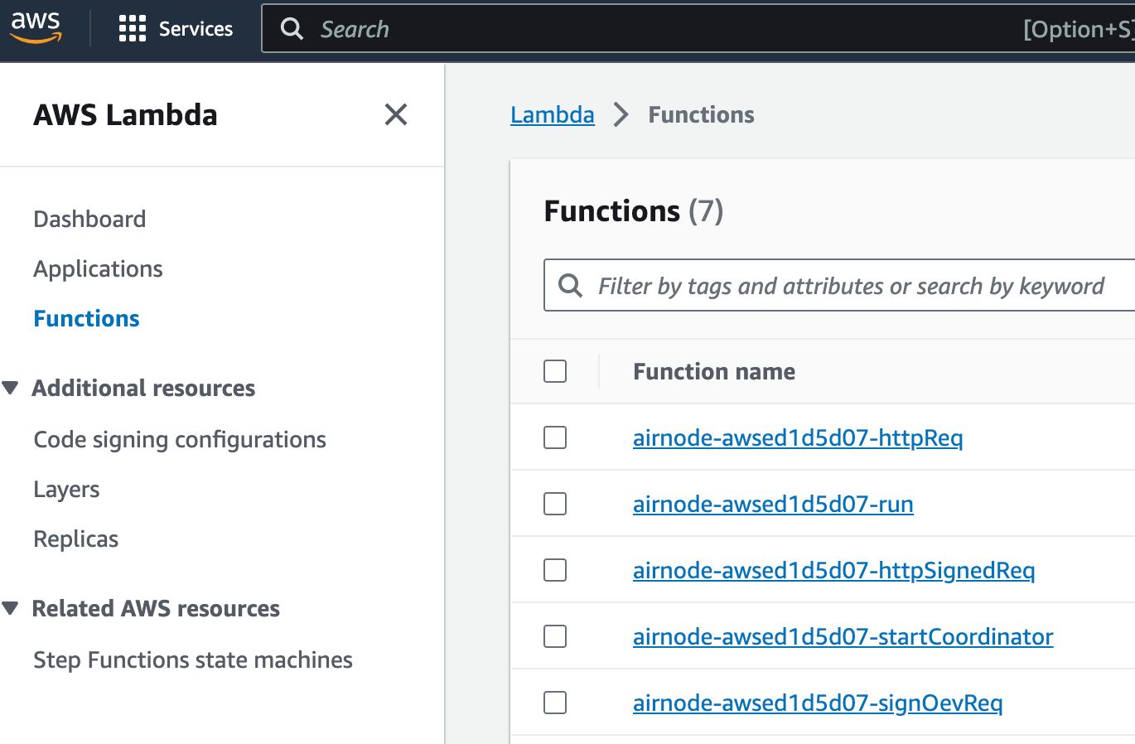
Task: Click the Functions (7) heading
Action: click(633, 211)
